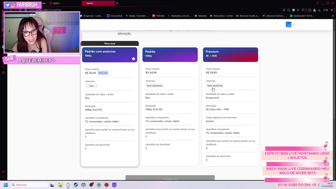Click Sem anúncios under the Padrão plan
Screen dimensions: 336x189
pos(155,86)
